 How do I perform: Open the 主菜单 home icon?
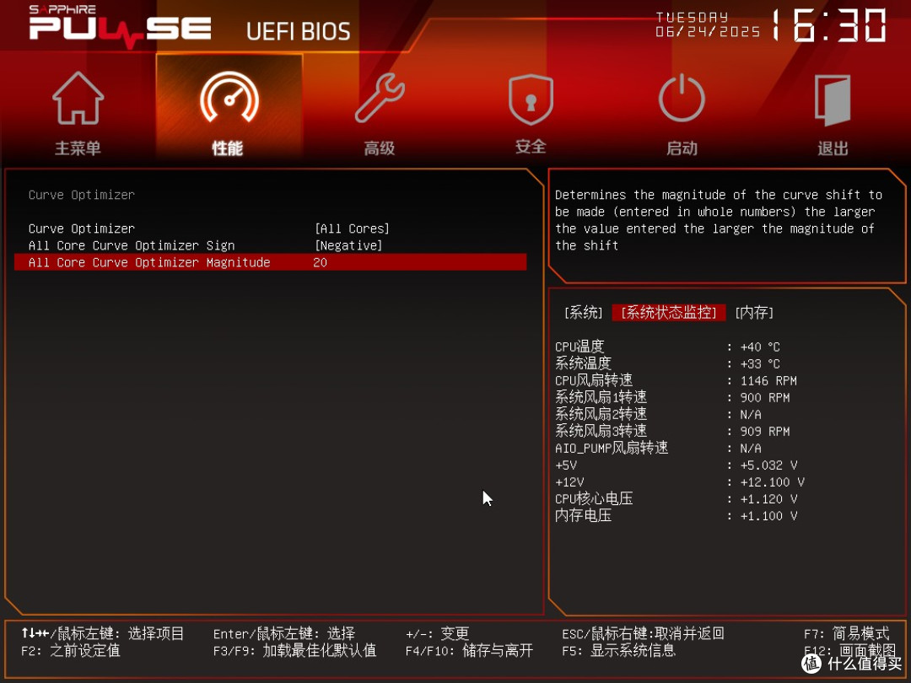pos(78,99)
